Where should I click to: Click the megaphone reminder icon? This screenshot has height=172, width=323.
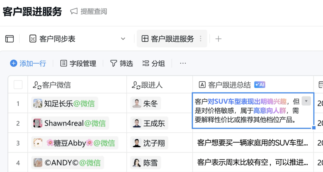click(x=74, y=12)
